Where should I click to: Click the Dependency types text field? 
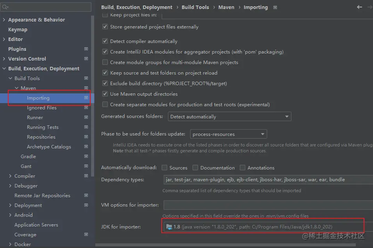coord(268,180)
